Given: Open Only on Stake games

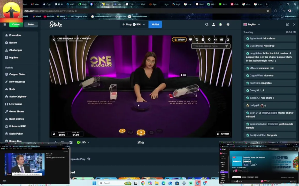Looking at the screenshot, I should (15, 74).
